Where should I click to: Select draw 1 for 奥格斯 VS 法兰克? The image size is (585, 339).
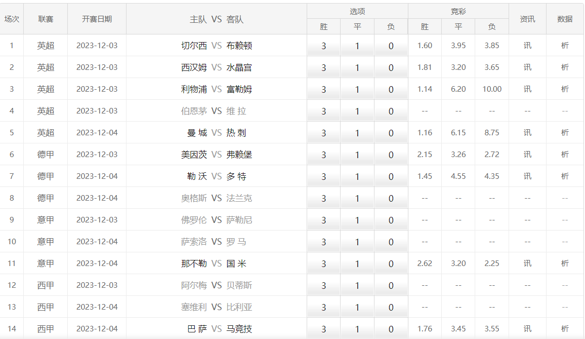(357, 198)
